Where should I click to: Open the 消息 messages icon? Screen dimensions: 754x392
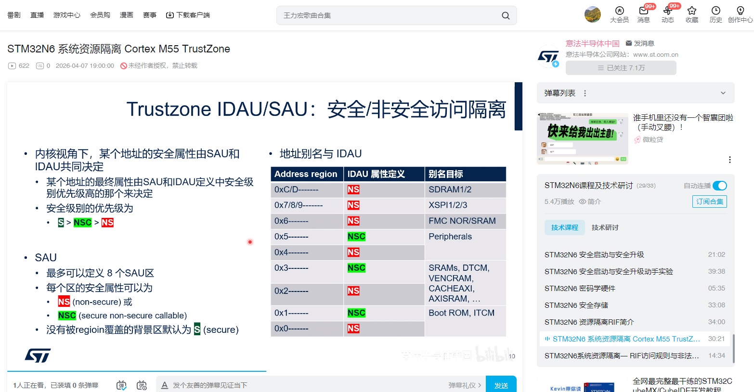click(643, 11)
